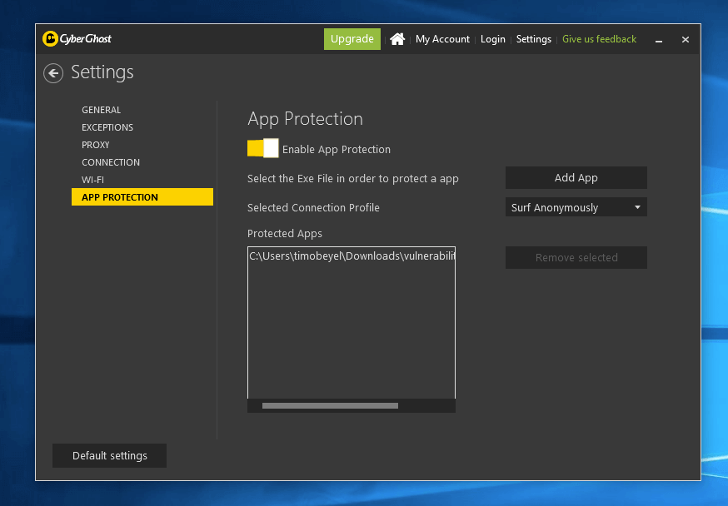The width and height of the screenshot is (728, 506).
Task: Click the Protected Apps horizontal scrollbar
Action: pos(330,406)
